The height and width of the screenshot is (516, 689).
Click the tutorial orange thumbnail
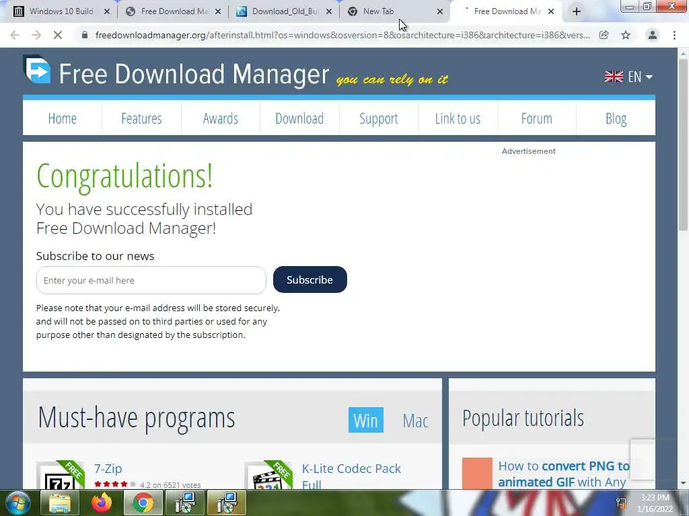point(477,474)
